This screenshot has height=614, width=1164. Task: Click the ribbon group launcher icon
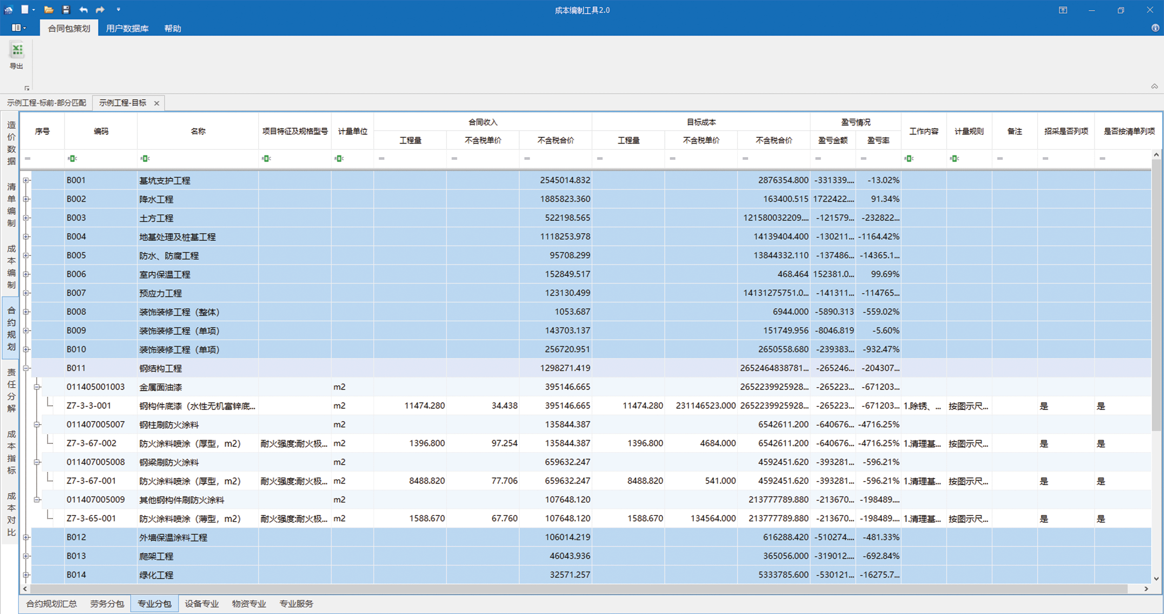pyautogui.click(x=27, y=88)
